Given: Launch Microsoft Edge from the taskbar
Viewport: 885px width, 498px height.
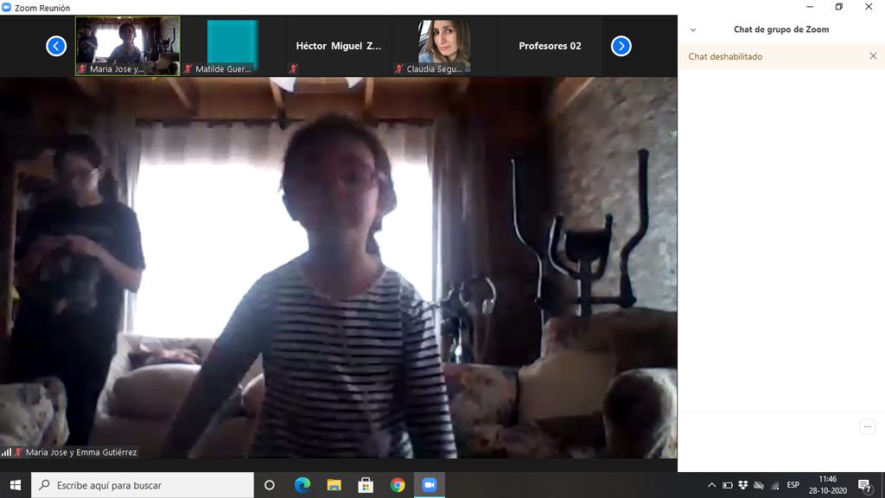Looking at the screenshot, I should [x=302, y=485].
